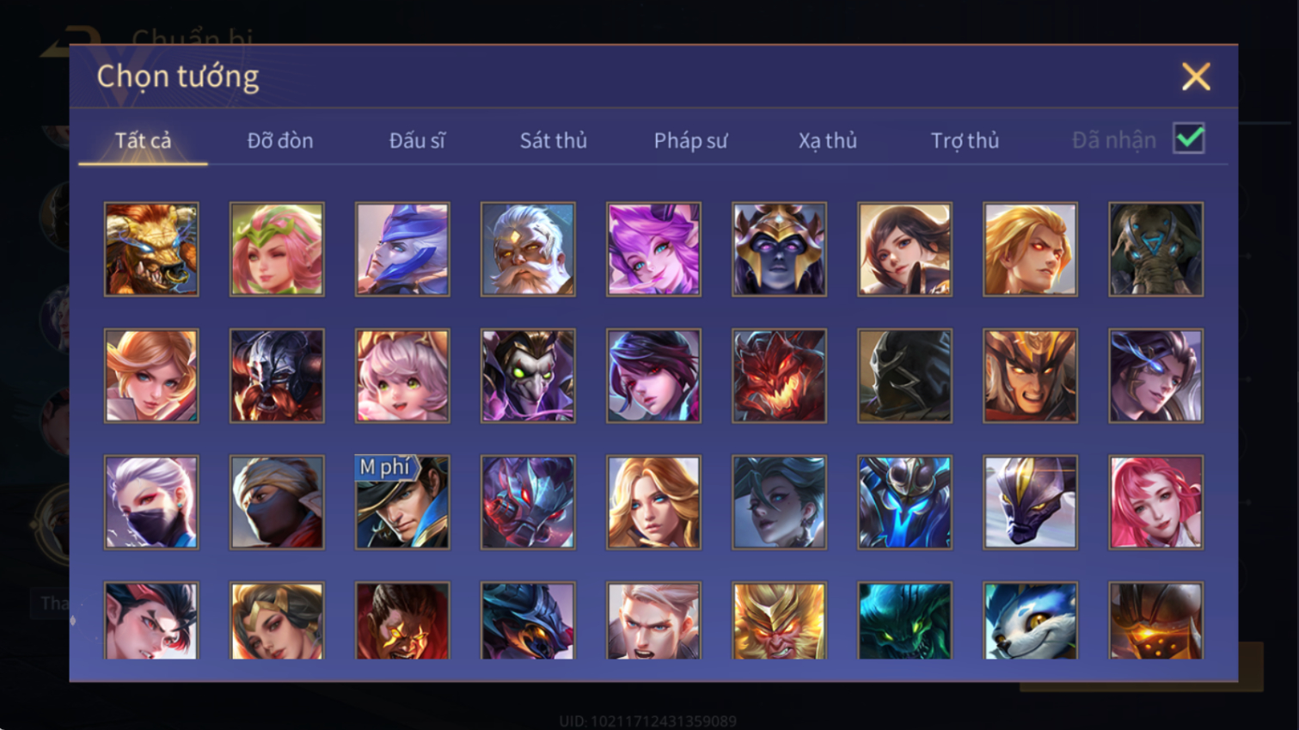This screenshot has width=1299, height=730.
Task: Select the Tất cả tab
Action: tap(143, 140)
